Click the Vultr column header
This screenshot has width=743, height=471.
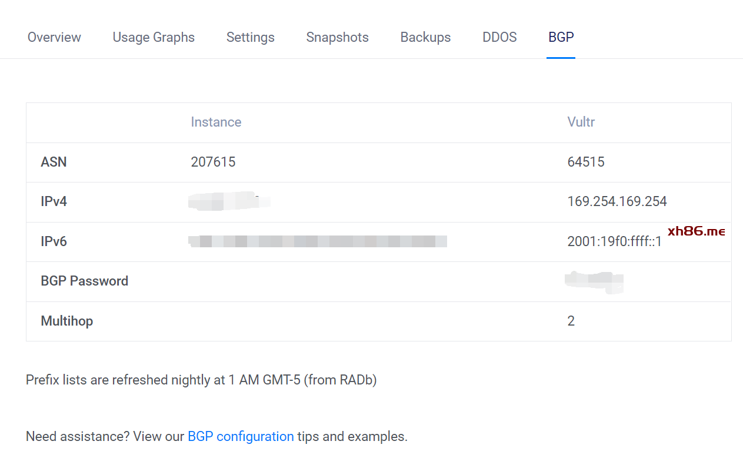click(581, 122)
